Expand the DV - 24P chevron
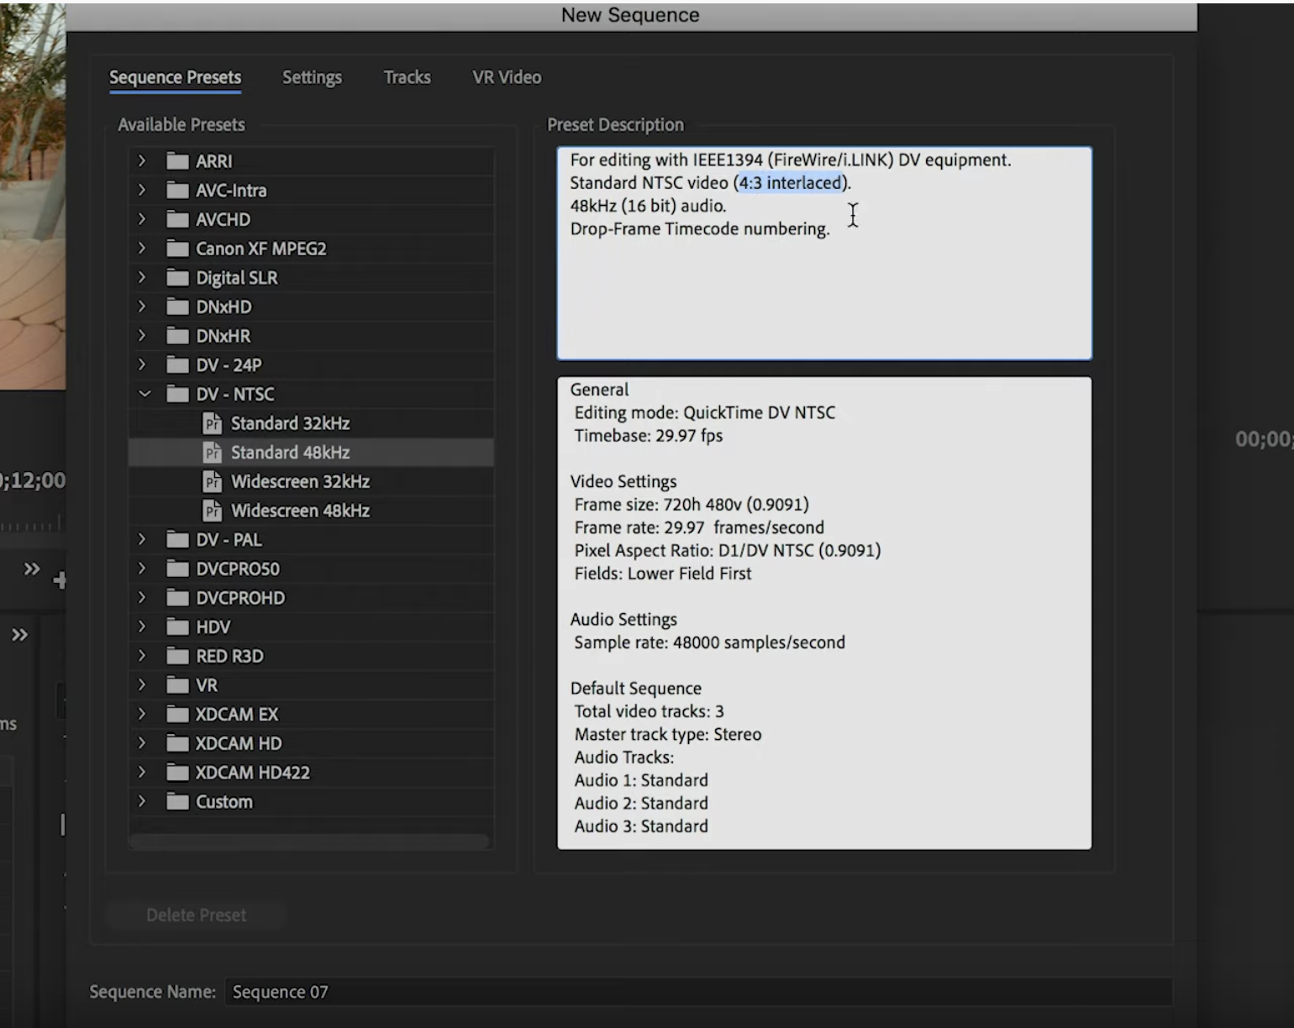This screenshot has height=1028, width=1294. point(142,365)
